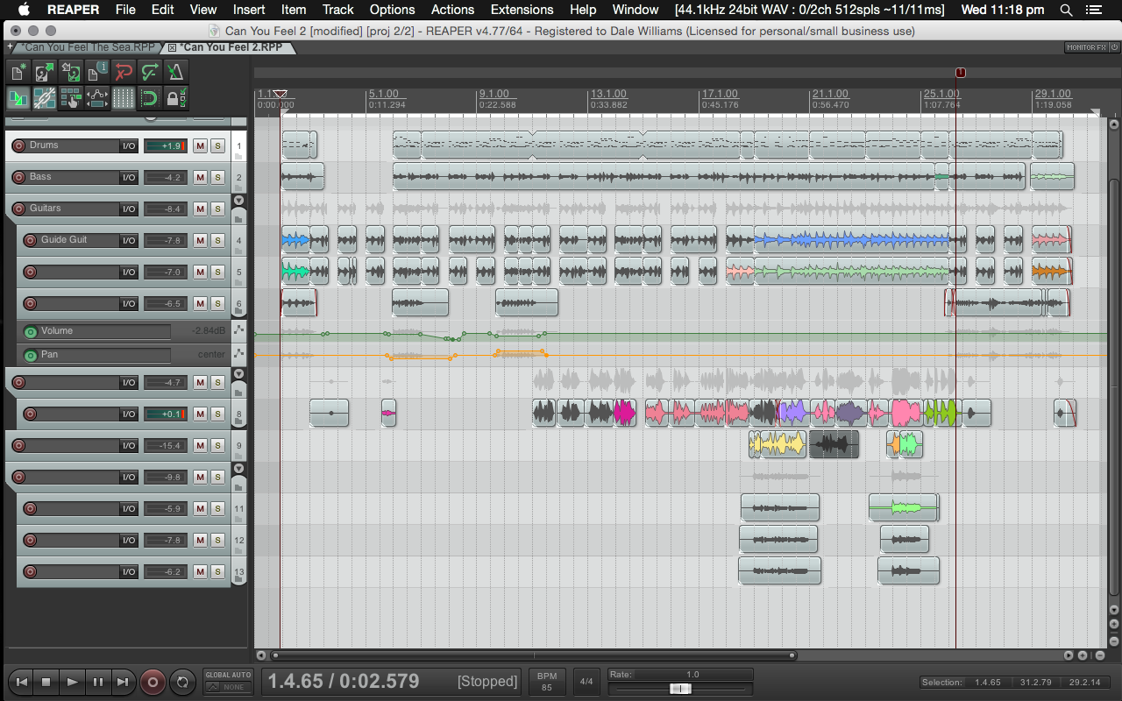Click the padlock Locking icon
The image size is (1122, 701).
point(175,98)
